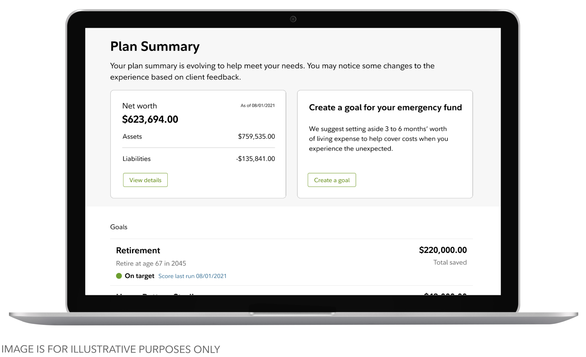586x357 pixels.
Task: Select the Retirement goal title
Action: coord(138,250)
